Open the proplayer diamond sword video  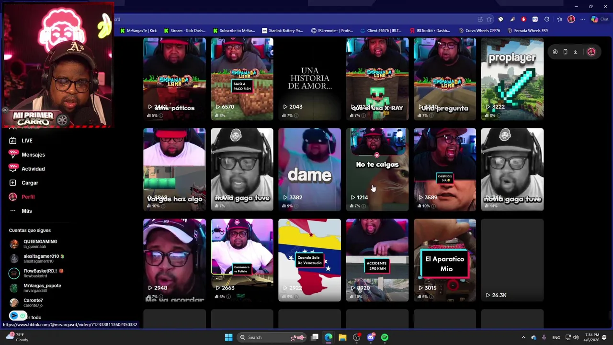coord(512,79)
